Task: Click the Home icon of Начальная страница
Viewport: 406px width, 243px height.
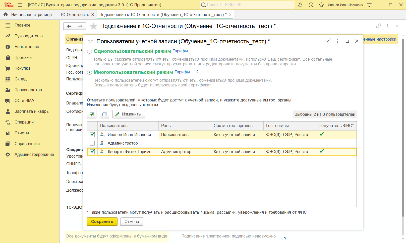Action: point(6,15)
